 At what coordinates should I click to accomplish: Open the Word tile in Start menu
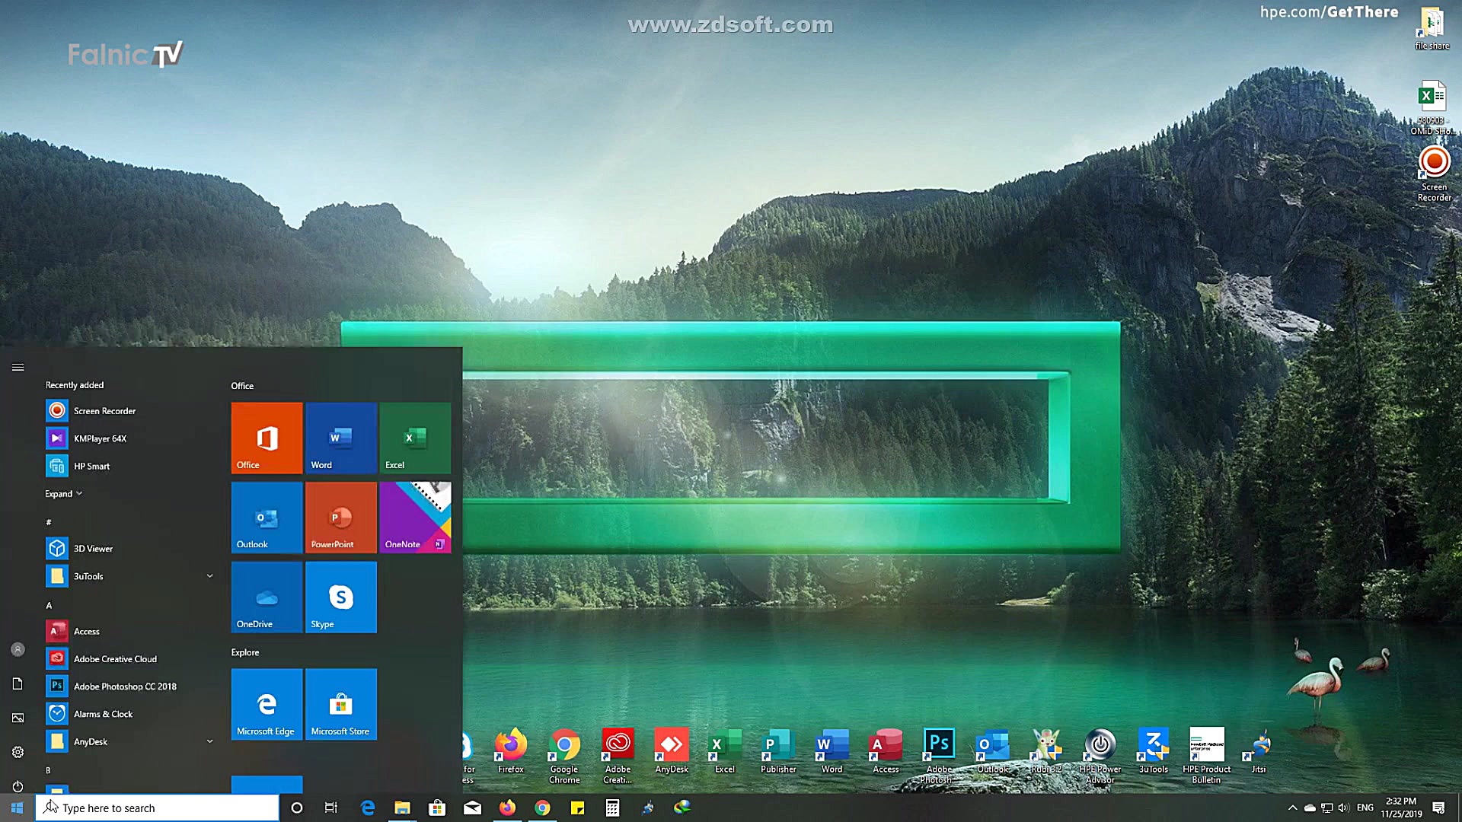point(340,438)
